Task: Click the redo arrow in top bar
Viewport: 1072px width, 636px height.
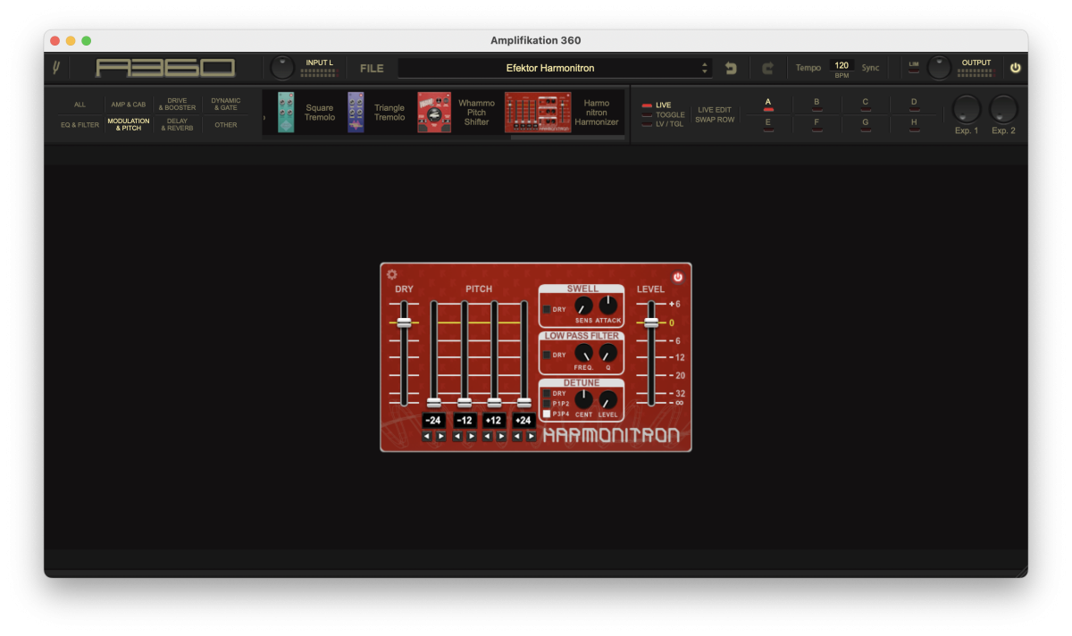Action: click(x=767, y=68)
